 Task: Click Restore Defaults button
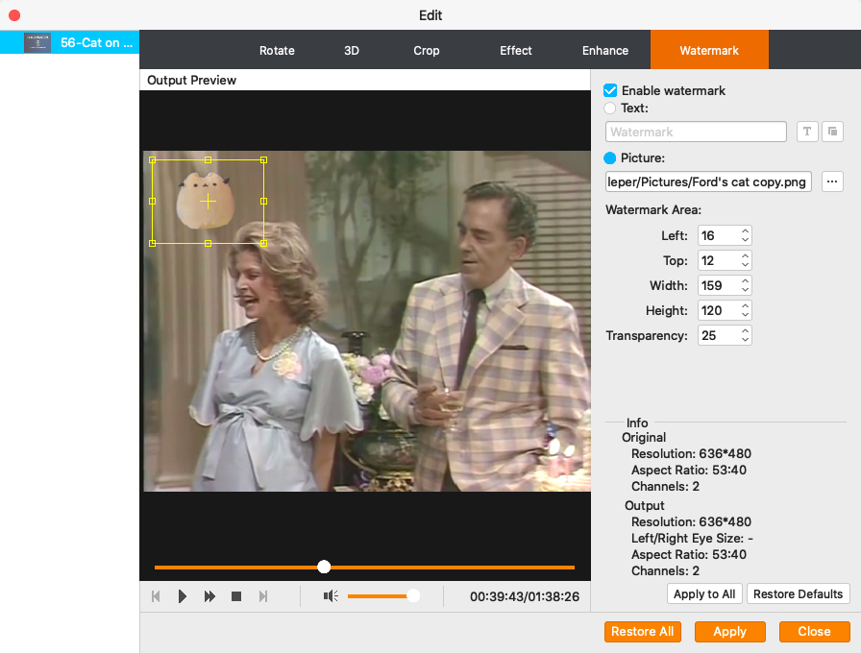point(798,593)
